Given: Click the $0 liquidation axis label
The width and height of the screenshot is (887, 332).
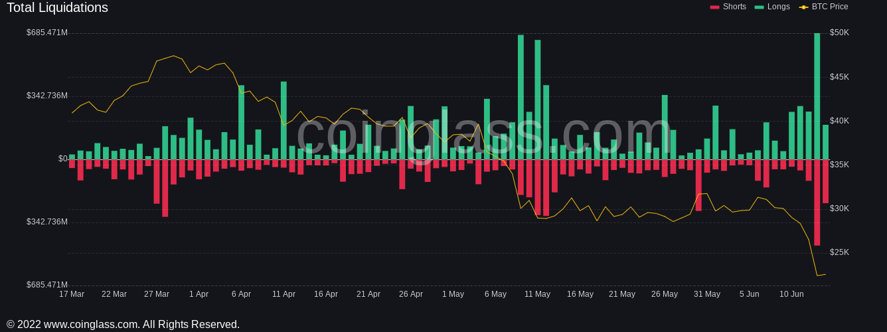Looking at the screenshot, I should (x=62, y=159).
